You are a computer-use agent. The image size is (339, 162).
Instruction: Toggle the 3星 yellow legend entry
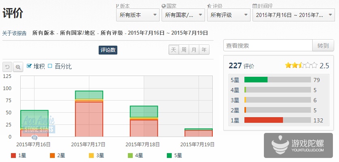95,156
